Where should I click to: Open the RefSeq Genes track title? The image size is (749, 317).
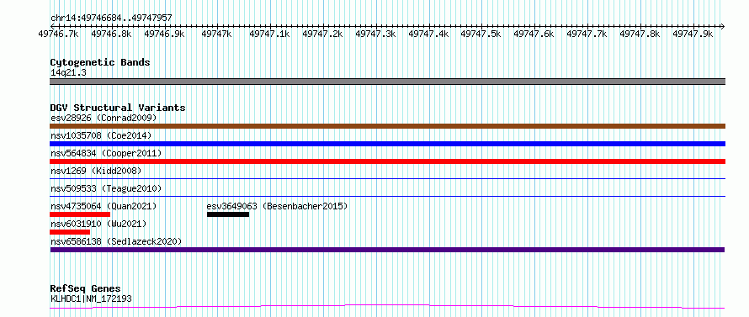(x=85, y=289)
